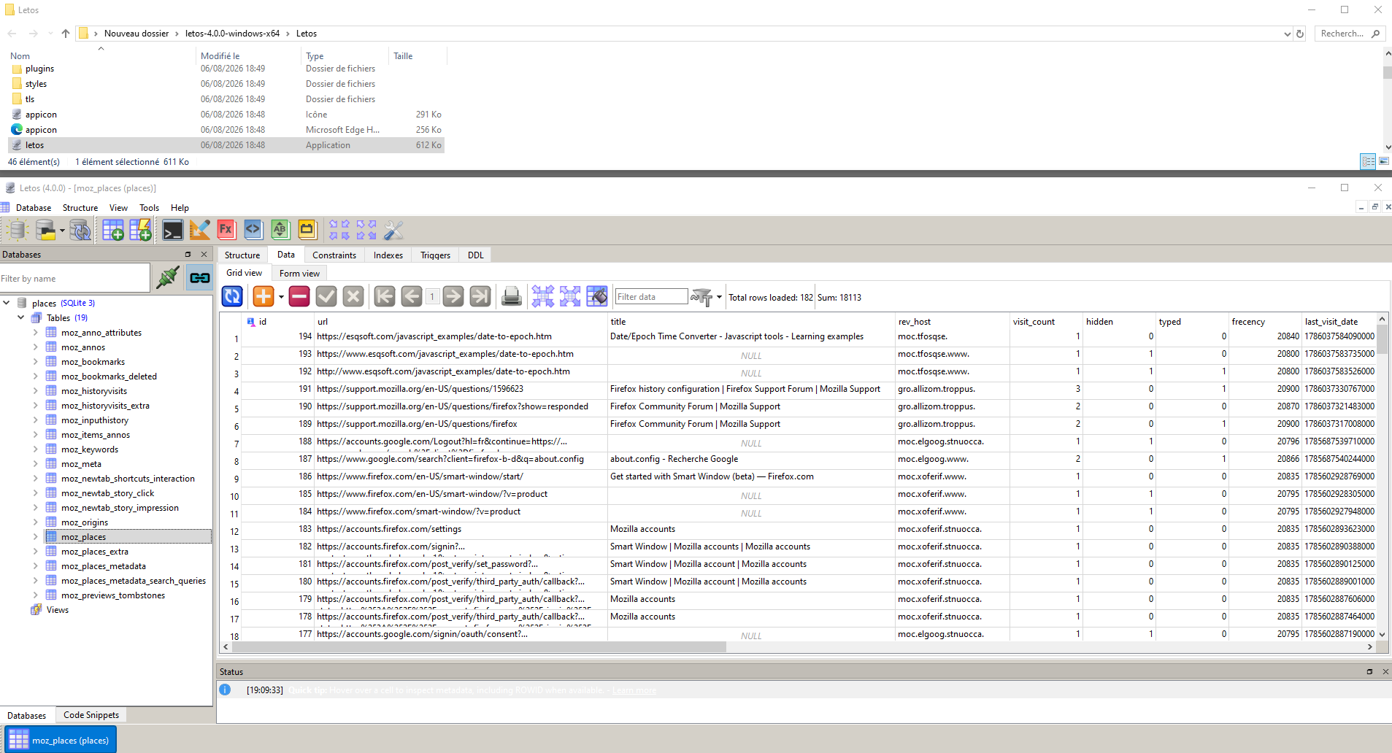
Task: Click the green plug connect icon
Action: [168, 277]
